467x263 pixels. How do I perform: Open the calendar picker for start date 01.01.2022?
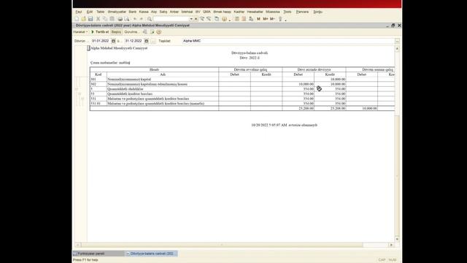(114, 41)
